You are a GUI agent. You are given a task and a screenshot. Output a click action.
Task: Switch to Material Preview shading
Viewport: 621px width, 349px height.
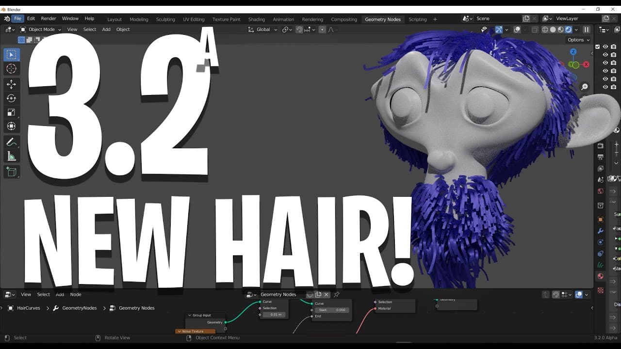point(560,30)
